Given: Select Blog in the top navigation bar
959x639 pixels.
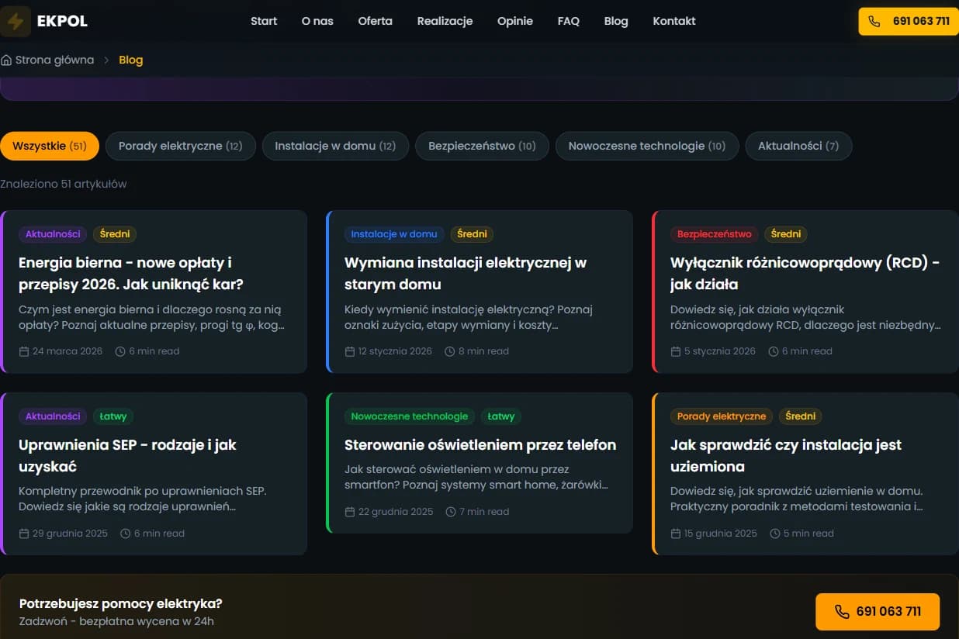Looking at the screenshot, I should (616, 21).
